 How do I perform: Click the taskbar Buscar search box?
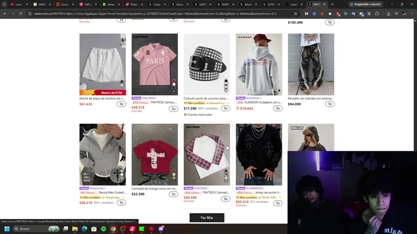[36, 229]
